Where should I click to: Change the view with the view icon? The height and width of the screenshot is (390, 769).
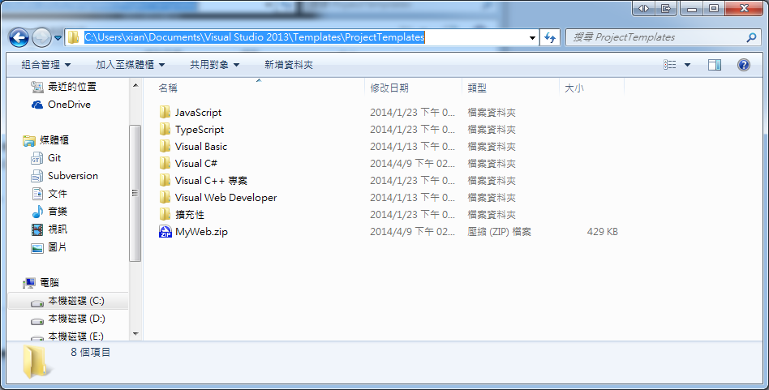pos(670,65)
